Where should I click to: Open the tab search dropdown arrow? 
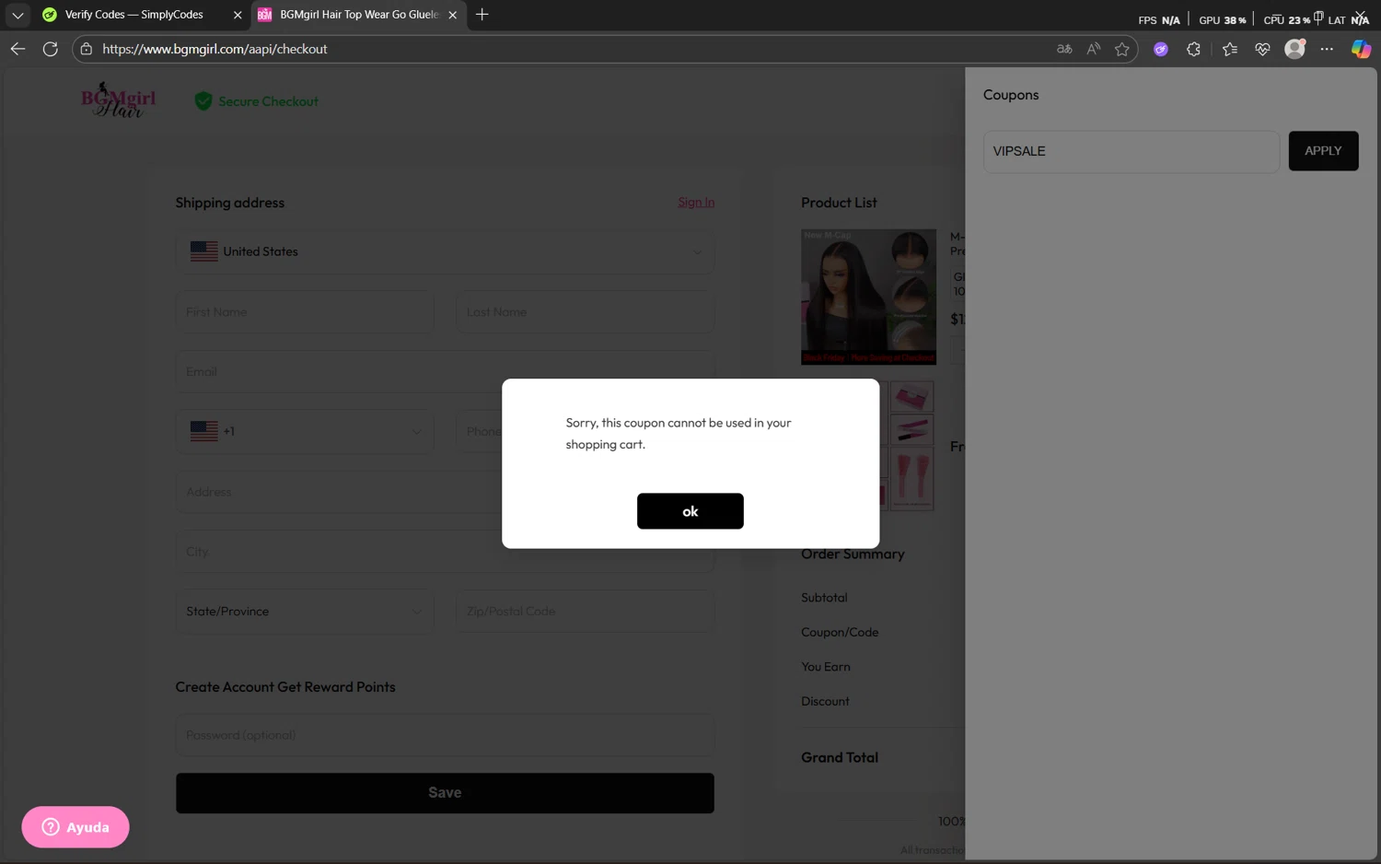click(17, 15)
